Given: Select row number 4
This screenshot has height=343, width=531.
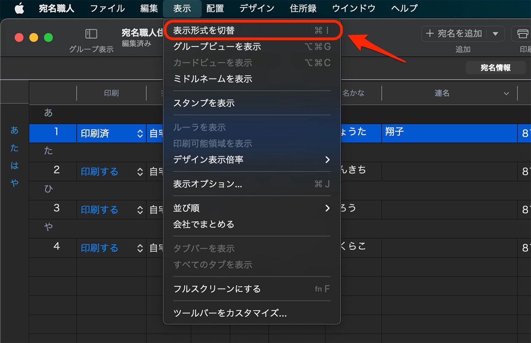Looking at the screenshot, I should (57, 246).
